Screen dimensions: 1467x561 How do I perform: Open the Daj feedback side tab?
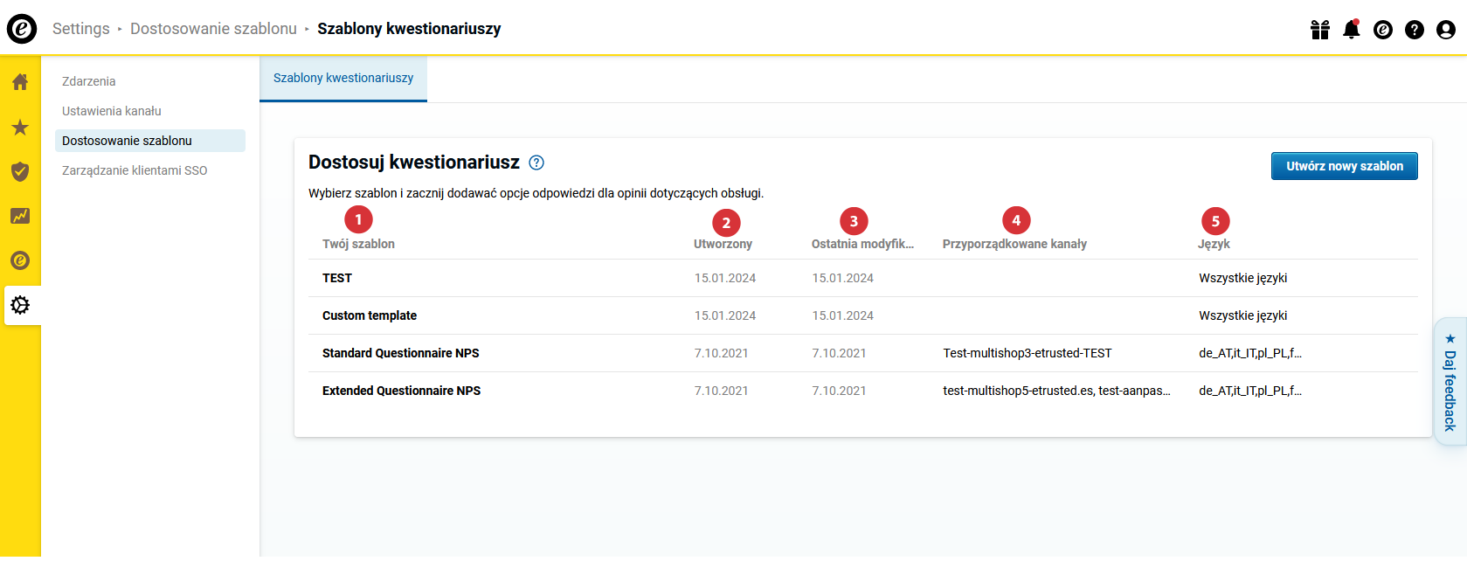coord(1450,381)
